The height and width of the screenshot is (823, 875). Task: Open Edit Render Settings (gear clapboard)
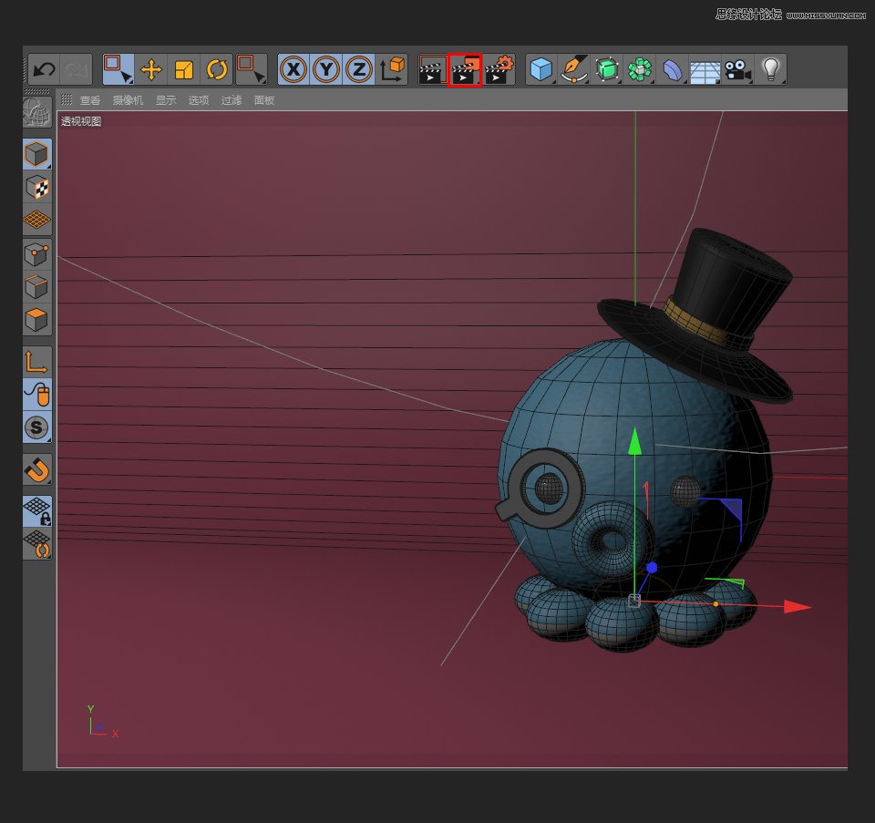[x=498, y=69]
